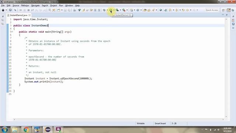Click the Suspend debug icon

pyautogui.click(x=25, y=10)
